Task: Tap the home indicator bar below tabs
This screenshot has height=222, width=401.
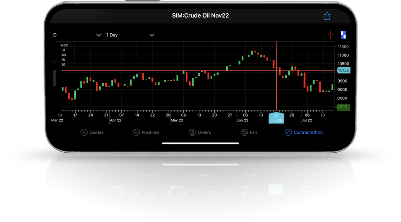Action: tap(200, 143)
